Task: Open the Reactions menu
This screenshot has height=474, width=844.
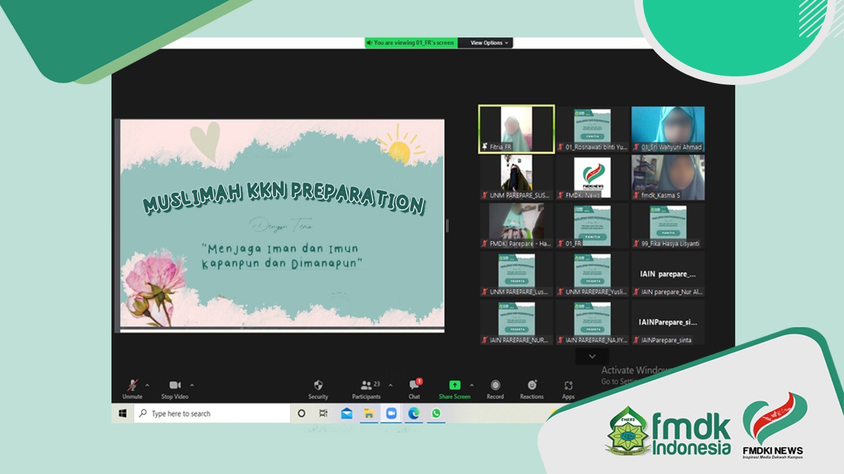Action: tap(531, 388)
